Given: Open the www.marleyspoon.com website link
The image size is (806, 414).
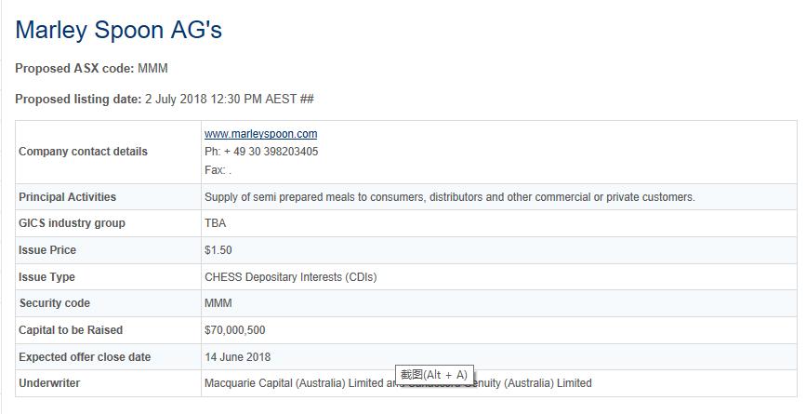Looking at the screenshot, I should (260, 134).
